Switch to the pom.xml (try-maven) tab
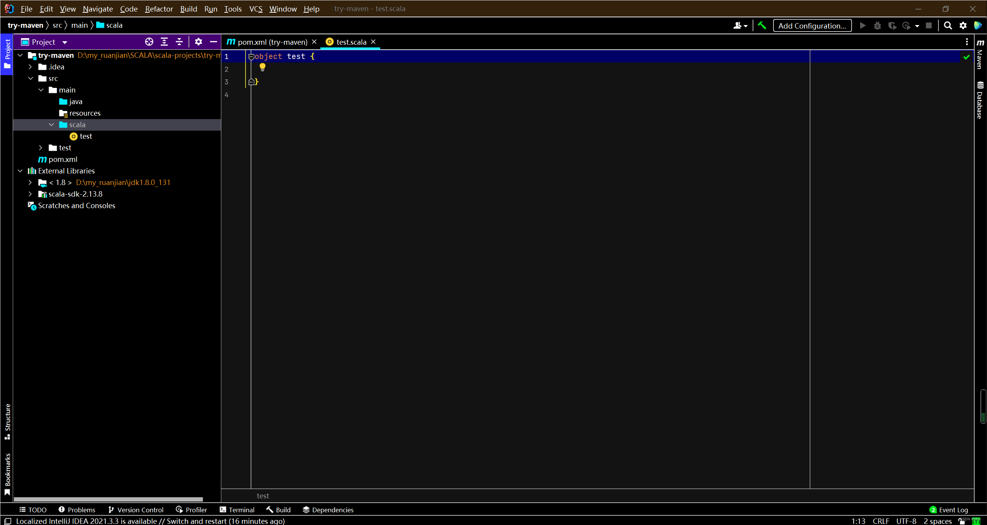The width and height of the screenshot is (987, 525). (271, 42)
